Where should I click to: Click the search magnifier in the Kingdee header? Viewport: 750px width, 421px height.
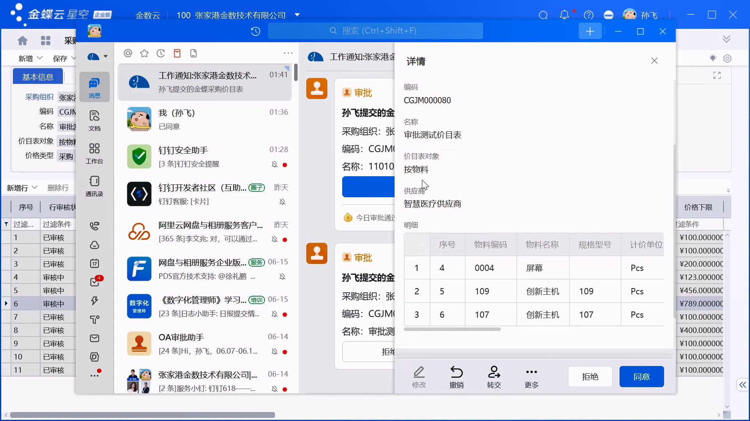[543, 15]
